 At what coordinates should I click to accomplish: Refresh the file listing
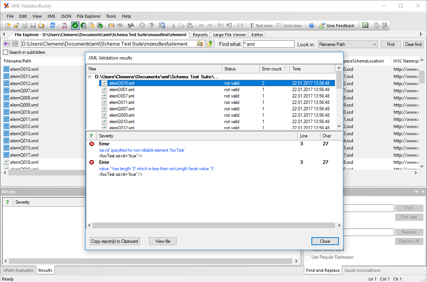53,26
